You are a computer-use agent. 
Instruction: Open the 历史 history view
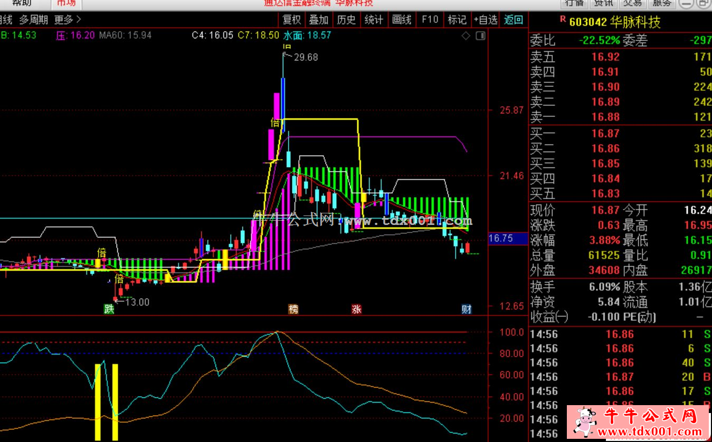point(346,20)
